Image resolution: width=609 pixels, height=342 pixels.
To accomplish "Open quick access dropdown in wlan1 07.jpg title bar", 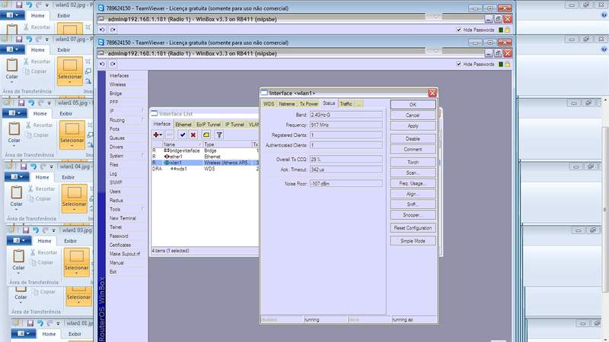I will click(47, 40).
